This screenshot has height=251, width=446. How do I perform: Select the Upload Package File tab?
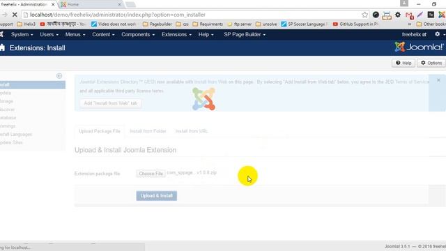[x=100, y=131]
